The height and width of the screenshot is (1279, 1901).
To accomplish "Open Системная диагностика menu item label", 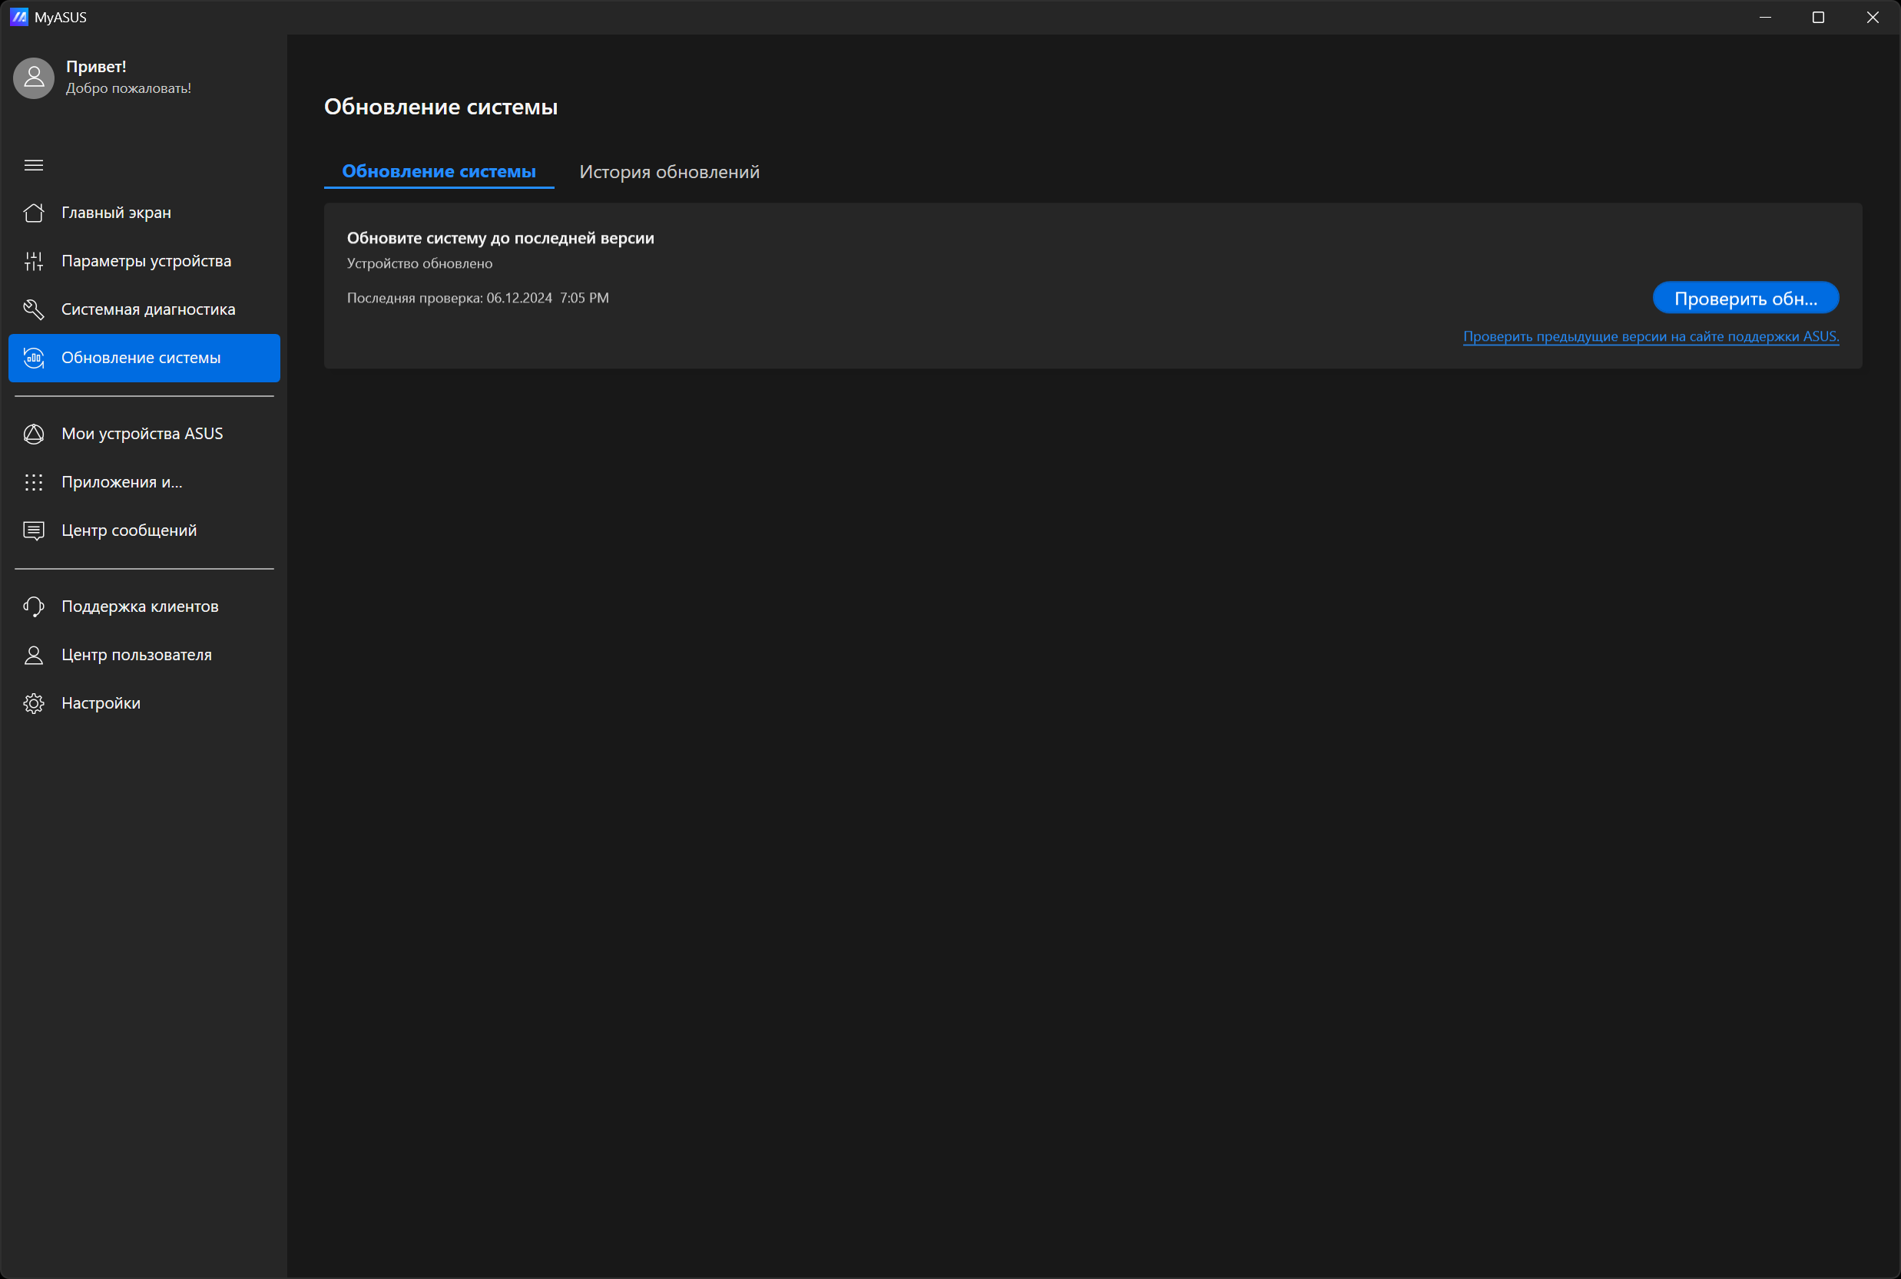I will pyautogui.click(x=147, y=309).
